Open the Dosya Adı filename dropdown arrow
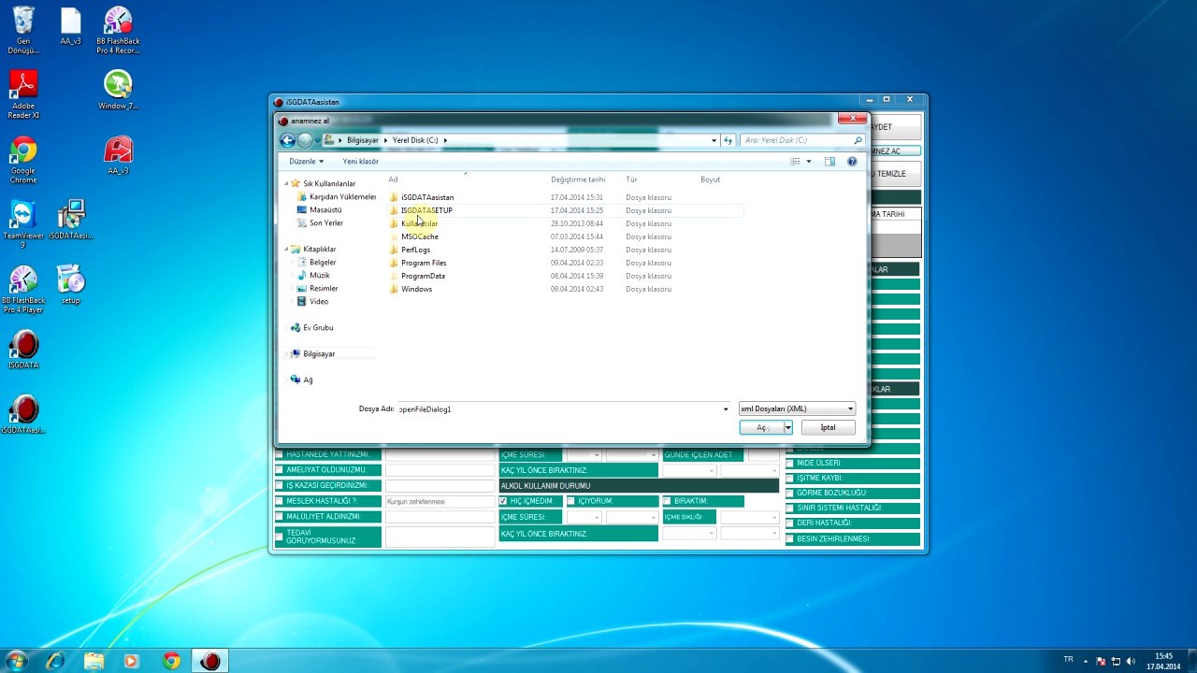This screenshot has height=673, width=1197. point(726,408)
